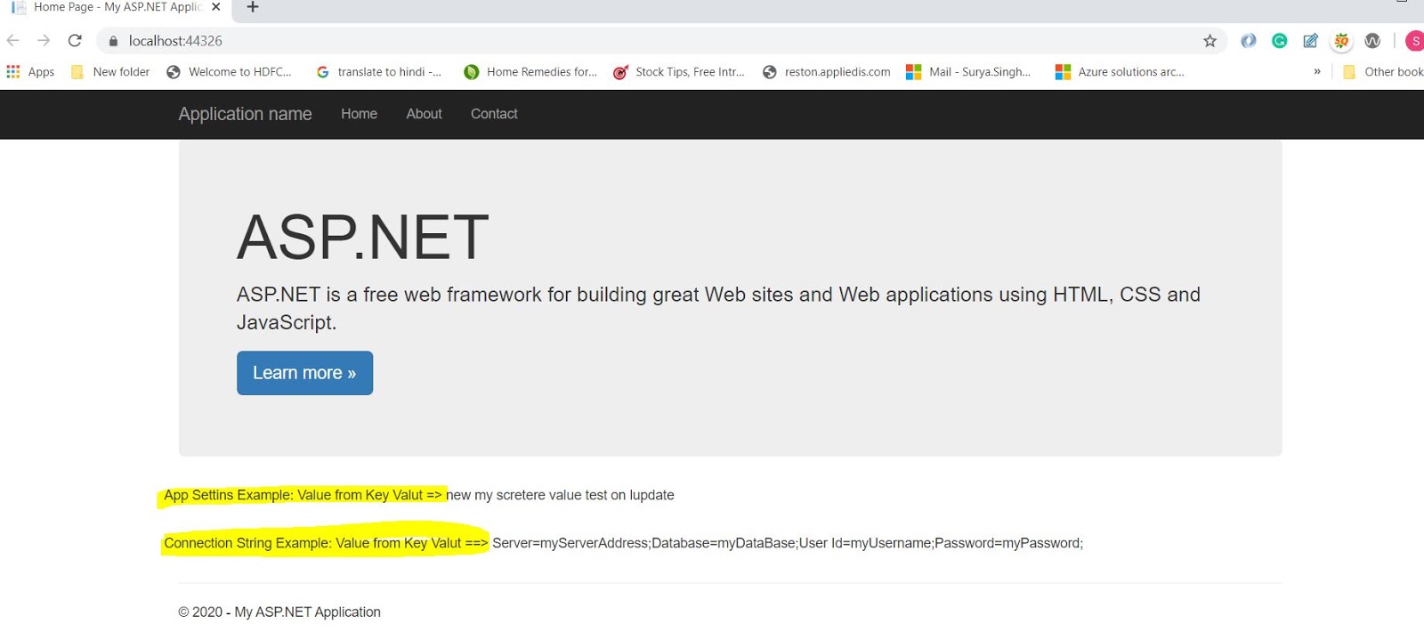Open a new browser tab
The height and width of the screenshot is (640, 1424).
click(253, 7)
